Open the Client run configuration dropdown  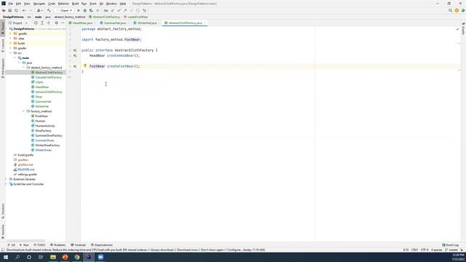(65, 10)
